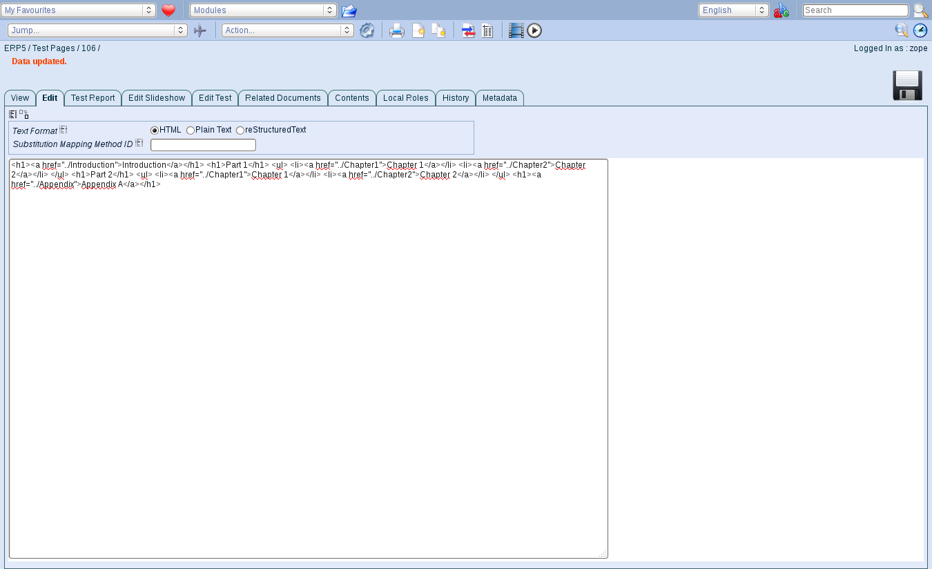
Task: Click the import/export arrows icon
Action: [468, 30]
